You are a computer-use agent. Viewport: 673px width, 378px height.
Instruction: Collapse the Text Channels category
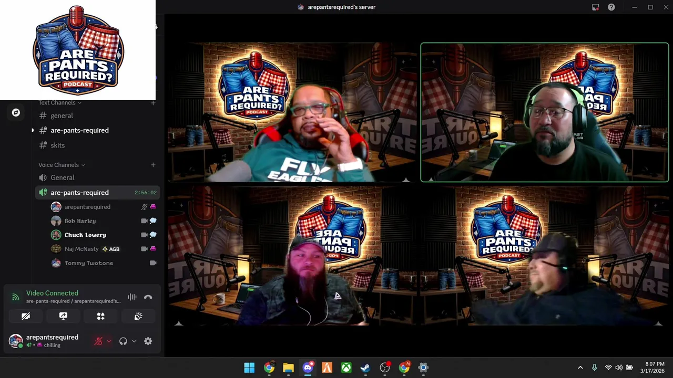point(60,102)
